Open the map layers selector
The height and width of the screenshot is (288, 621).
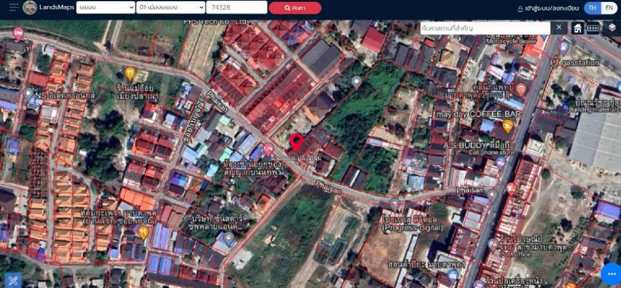[611, 28]
